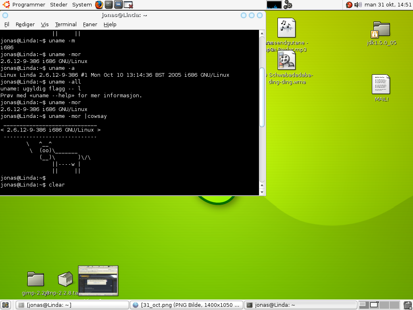
Task: Click the red update notification icon
Action: pyautogui.click(x=349, y=5)
